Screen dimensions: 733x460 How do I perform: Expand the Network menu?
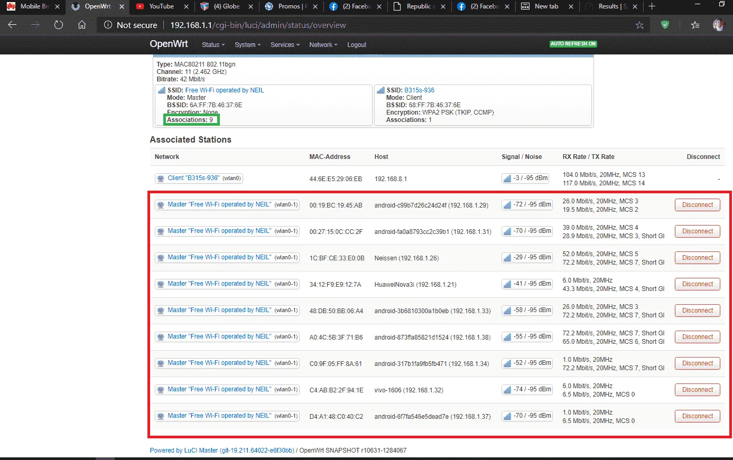(x=323, y=45)
